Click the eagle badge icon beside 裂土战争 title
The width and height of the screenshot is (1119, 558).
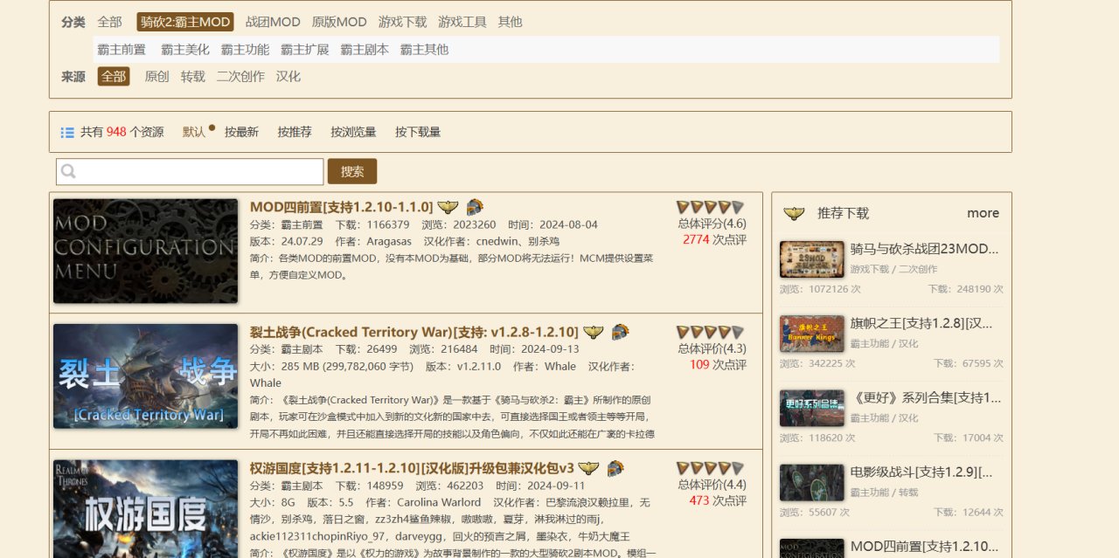coord(594,332)
